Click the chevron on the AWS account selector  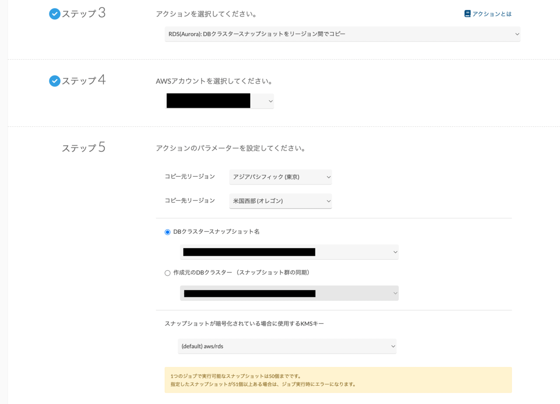tap(270, 101)
